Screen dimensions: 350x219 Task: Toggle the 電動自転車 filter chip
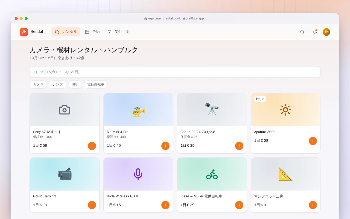[x=96, y=85]
